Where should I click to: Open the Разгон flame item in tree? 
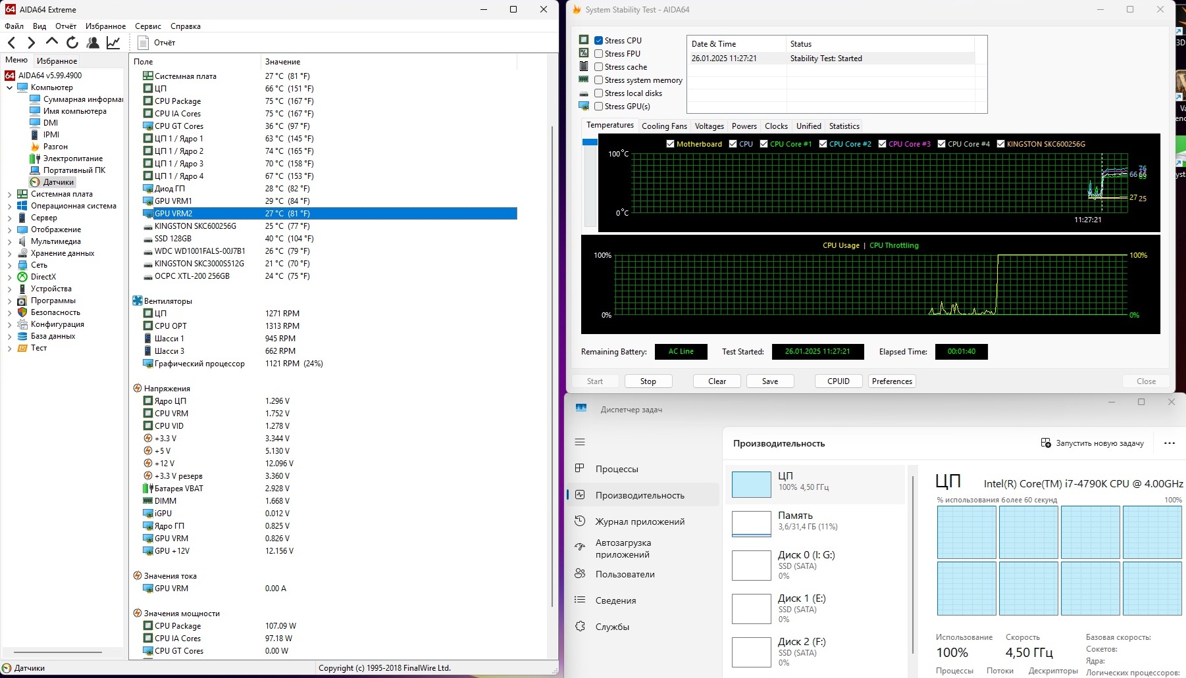tap(49, 147)
